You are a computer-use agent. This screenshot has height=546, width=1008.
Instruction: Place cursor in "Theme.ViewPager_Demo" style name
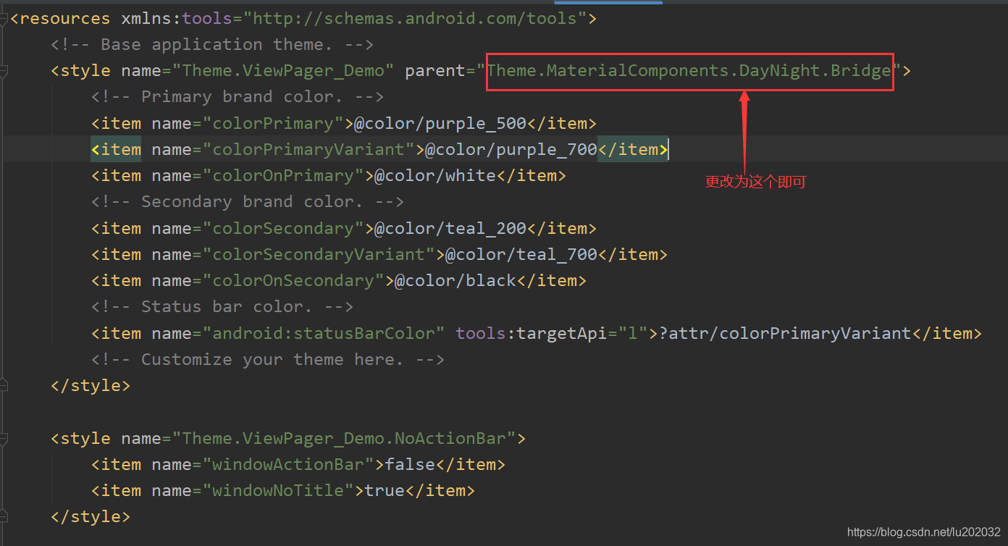282,71
